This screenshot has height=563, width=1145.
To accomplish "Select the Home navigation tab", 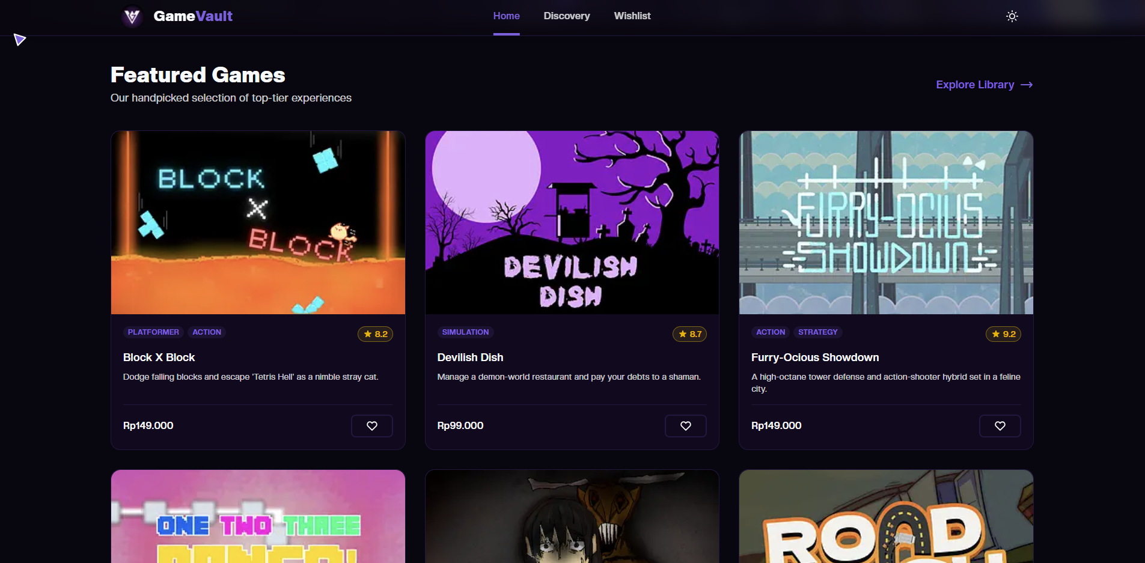I will 506,16.
